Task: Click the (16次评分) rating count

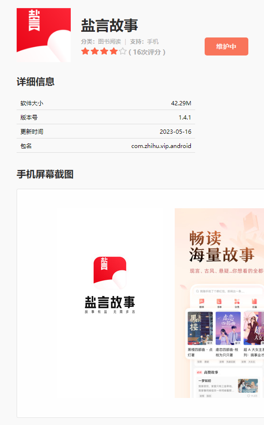Action: coord(147,52)
